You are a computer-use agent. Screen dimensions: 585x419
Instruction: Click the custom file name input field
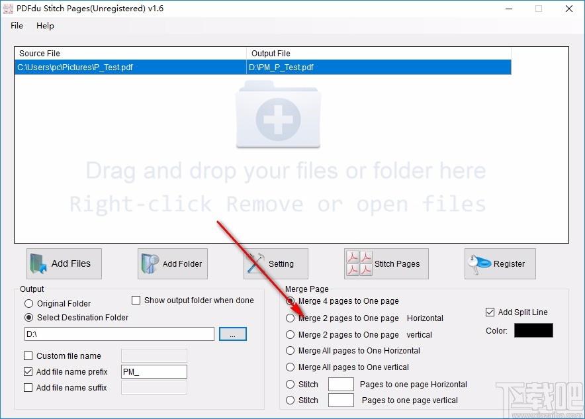[x=154, y=356]
